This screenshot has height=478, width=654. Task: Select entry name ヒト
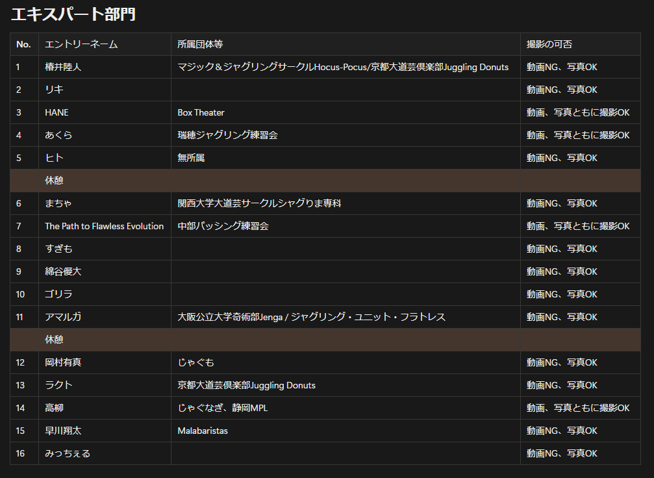click(x=54, y=158)
